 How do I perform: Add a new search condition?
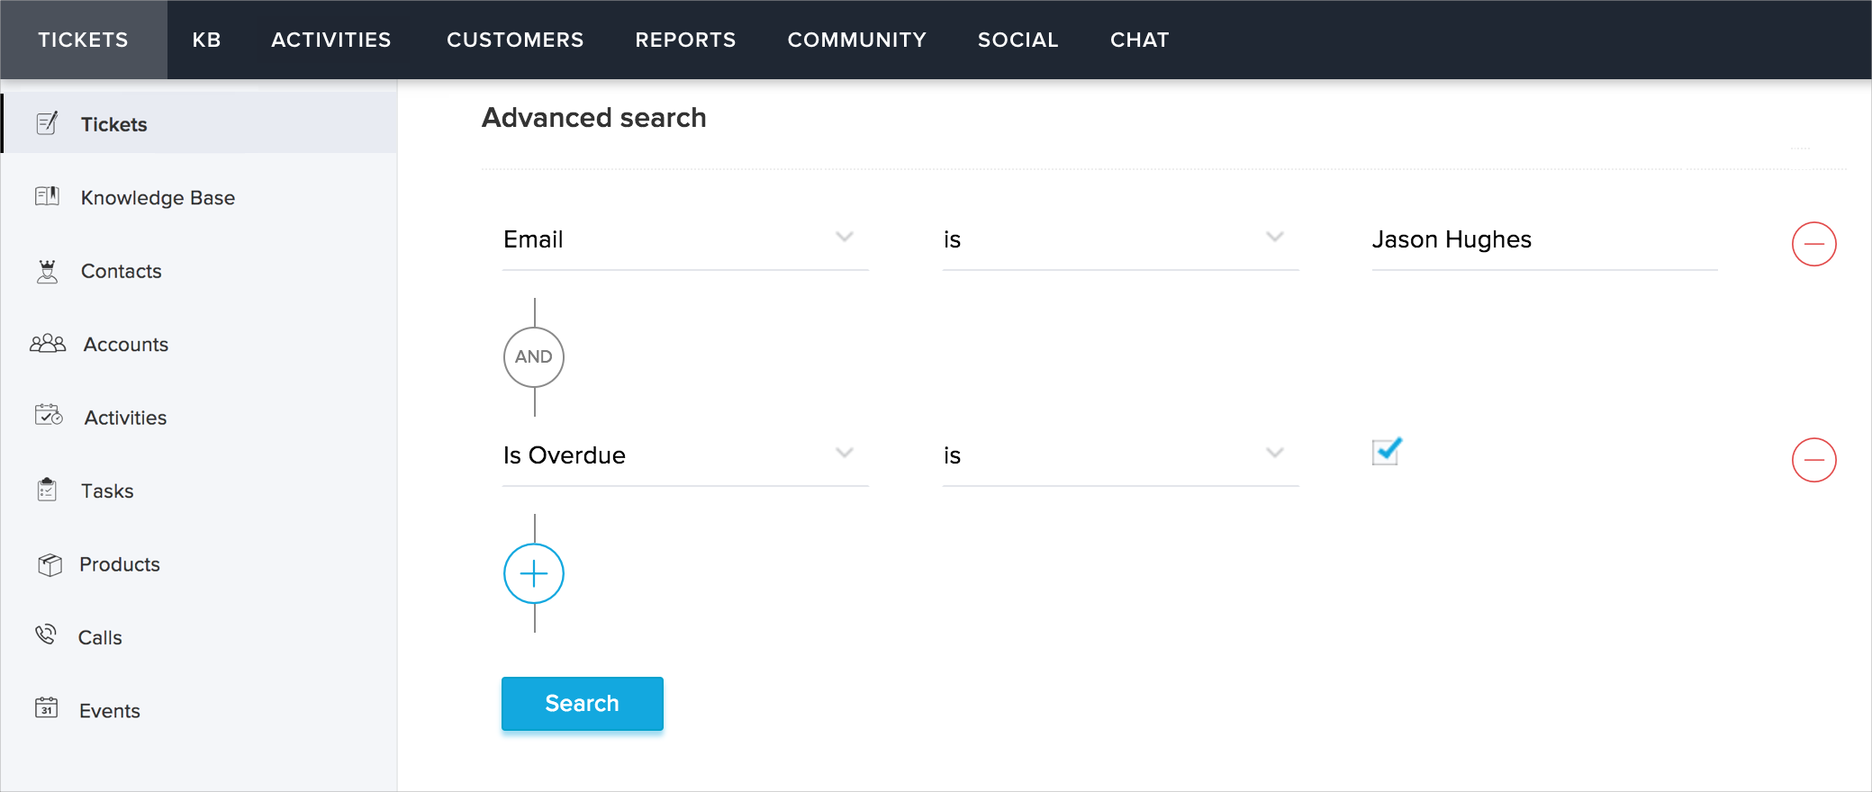click(534, 573)
